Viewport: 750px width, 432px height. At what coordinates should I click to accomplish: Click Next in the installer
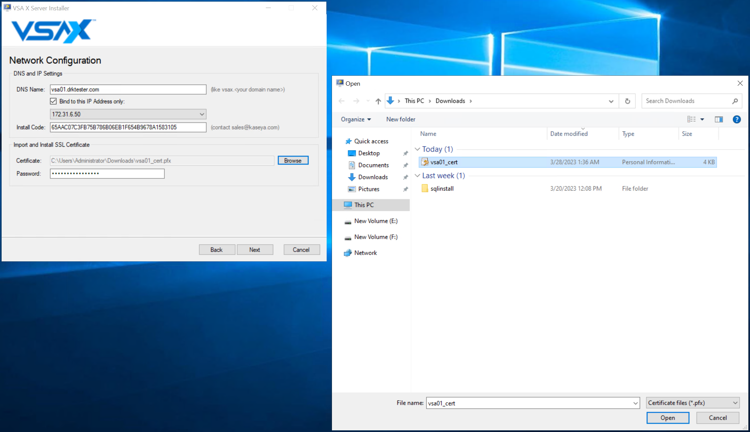[255, 250]
